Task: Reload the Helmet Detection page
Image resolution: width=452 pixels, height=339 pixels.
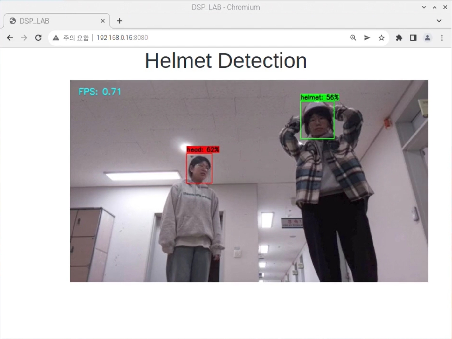Action: (38, 38)
